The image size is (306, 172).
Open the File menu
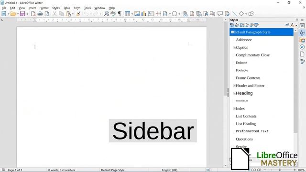(4, 8)
